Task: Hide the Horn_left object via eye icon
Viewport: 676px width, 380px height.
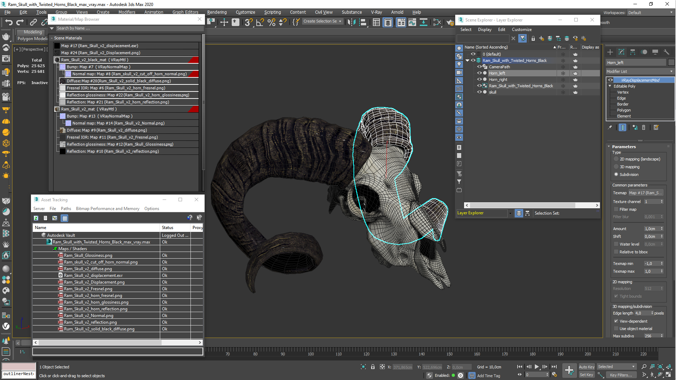Action: [479, 73]
